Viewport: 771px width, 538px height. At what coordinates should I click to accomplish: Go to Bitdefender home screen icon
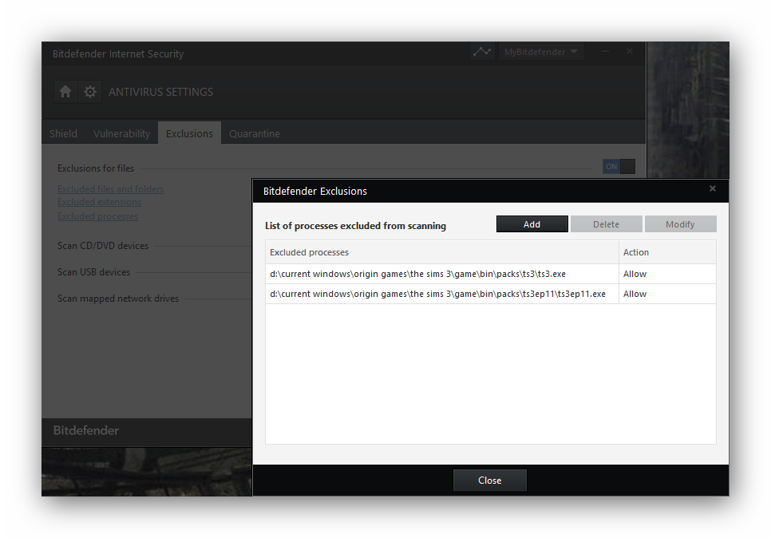tap(65, 92)
